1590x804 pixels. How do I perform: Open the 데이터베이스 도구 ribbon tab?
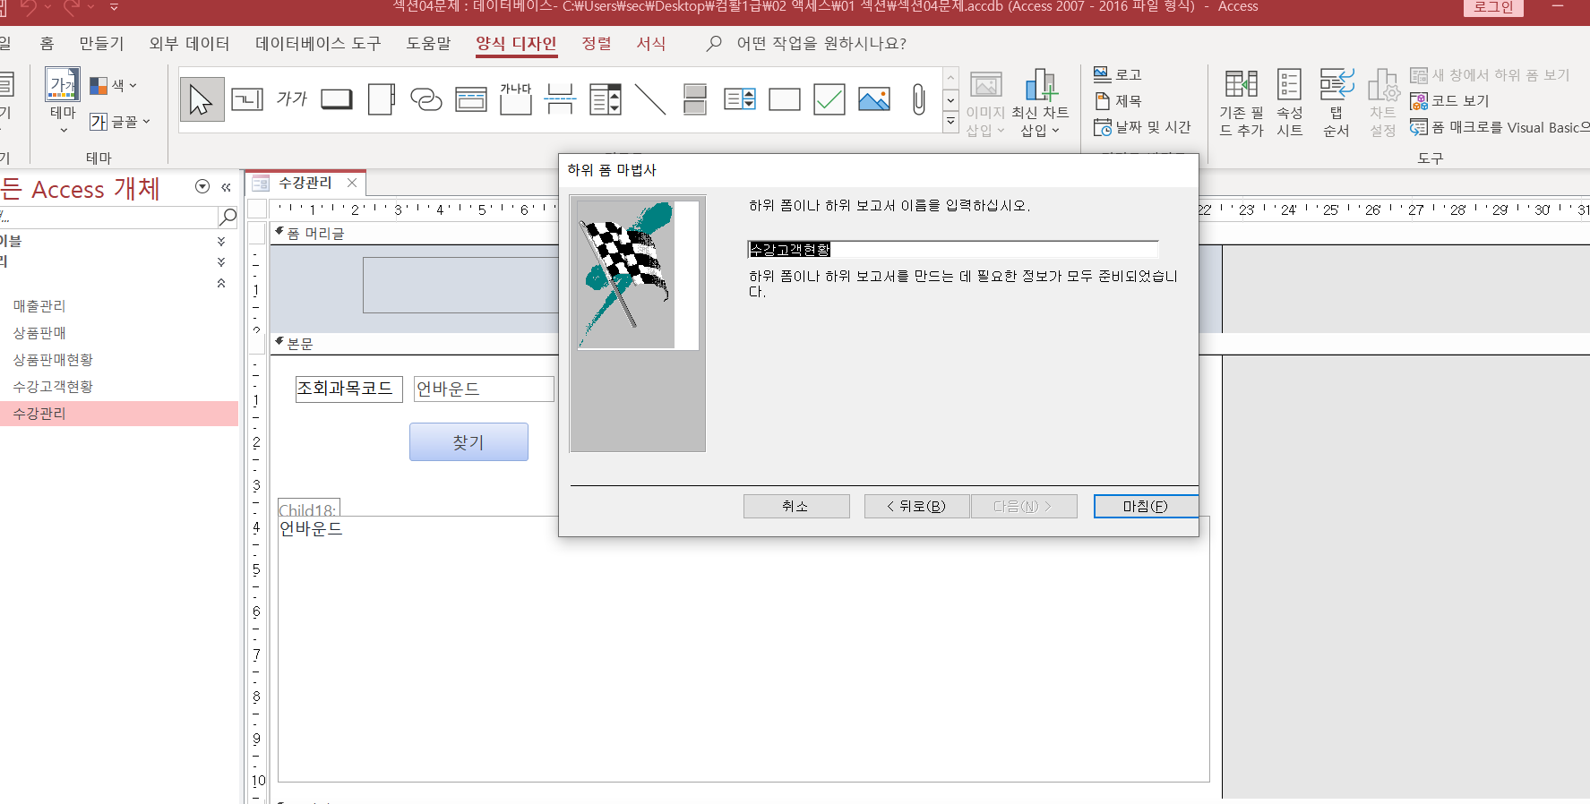click(318, 44)
